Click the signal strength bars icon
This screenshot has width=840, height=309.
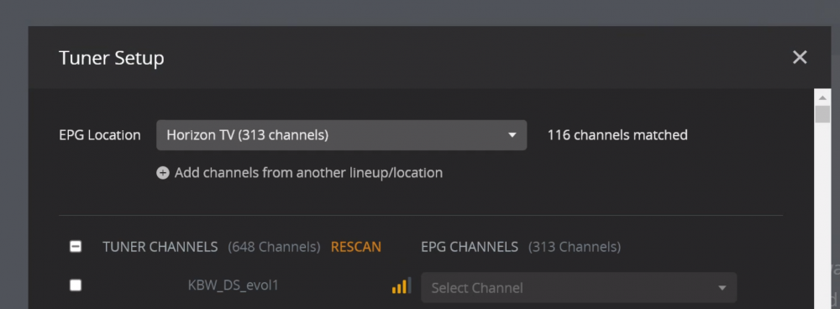pos(402,285)
